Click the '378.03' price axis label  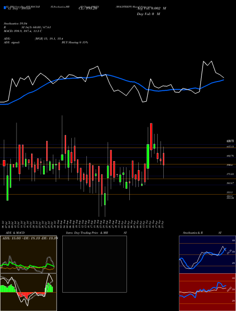[231, 174]
